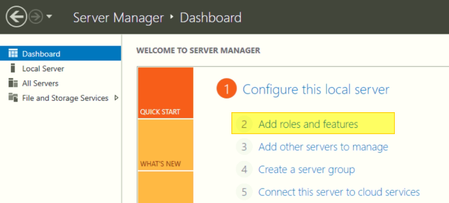The width and height of the screenshot is (449, 203).
Task: Select the All Servers icon in sidebar
Action: (x=13, y=83)
